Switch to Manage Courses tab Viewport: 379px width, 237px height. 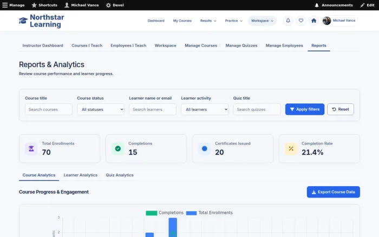pyautogui.click(x=201, y=45)
